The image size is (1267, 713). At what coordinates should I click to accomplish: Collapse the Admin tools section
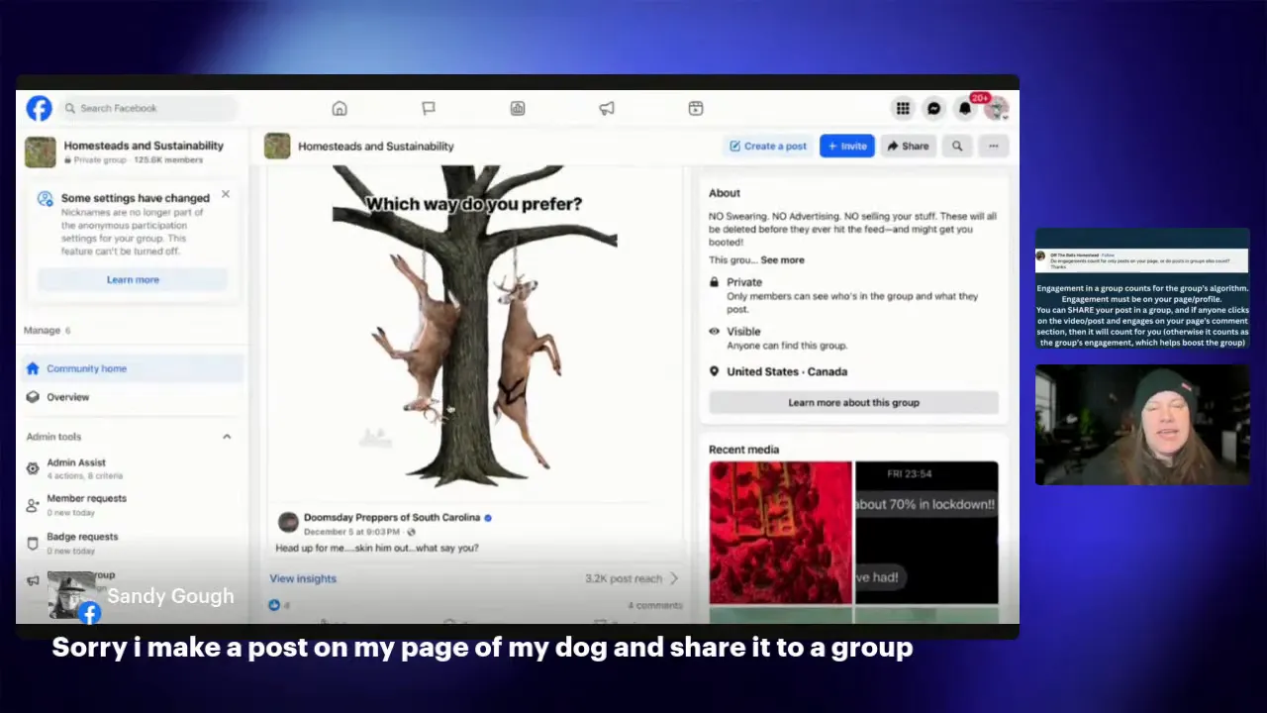coord(227,436)
